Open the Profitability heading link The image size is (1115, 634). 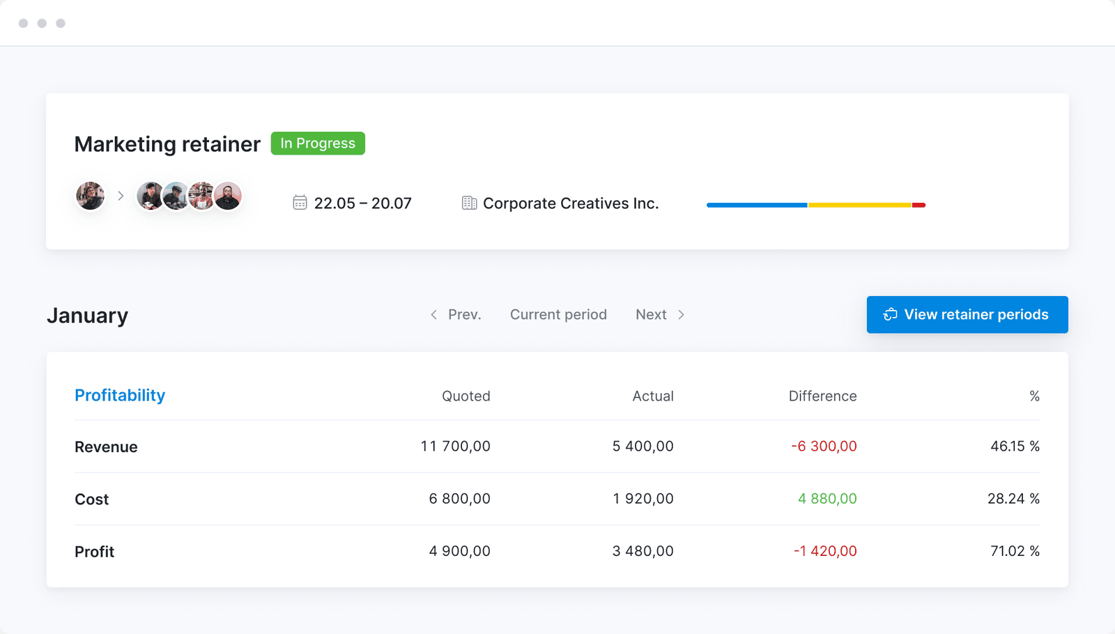(120, 395)
